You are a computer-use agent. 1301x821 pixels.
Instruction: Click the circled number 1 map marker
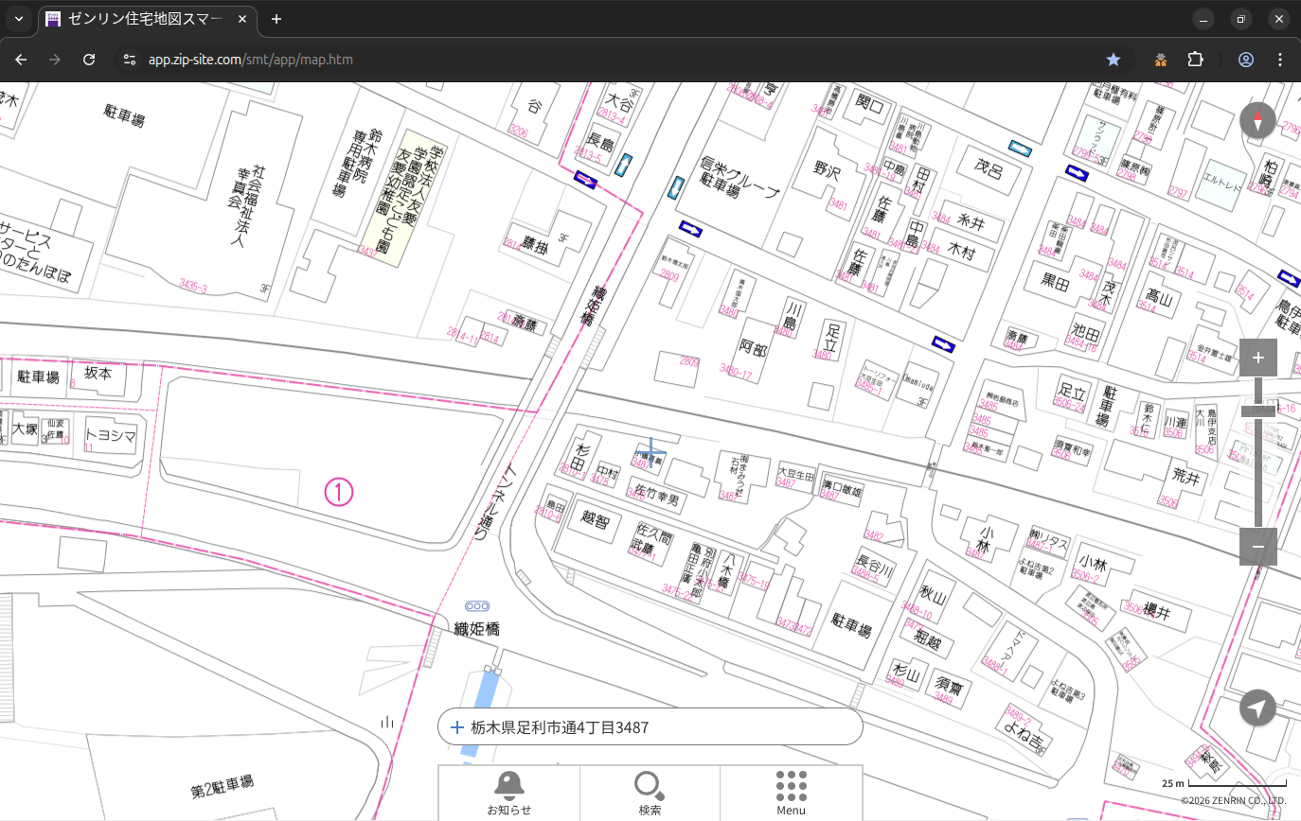point(339,492)
